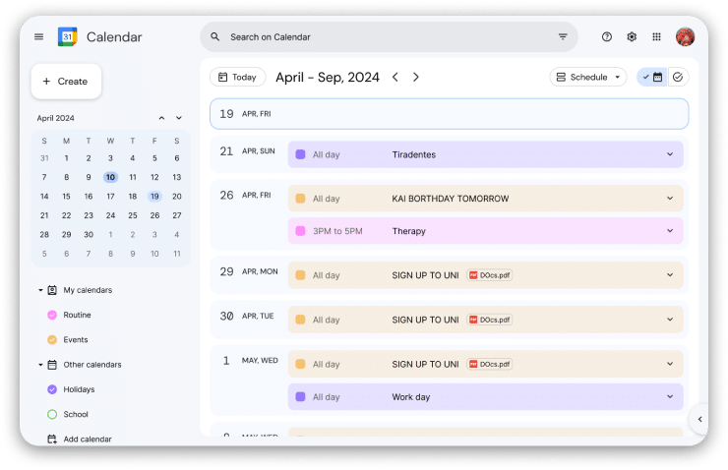
Task: Show previous month in mini calendar
Action: 161,118
